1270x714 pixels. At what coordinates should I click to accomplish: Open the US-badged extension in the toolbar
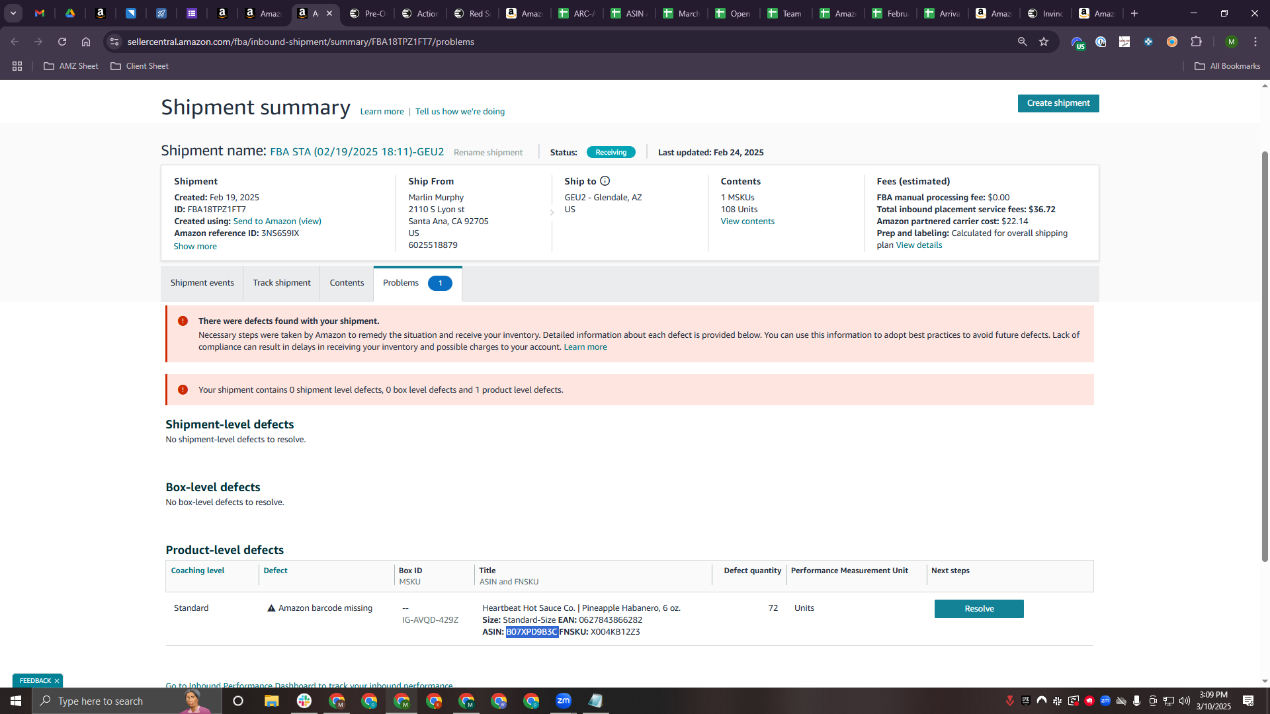pos(1078,43)
